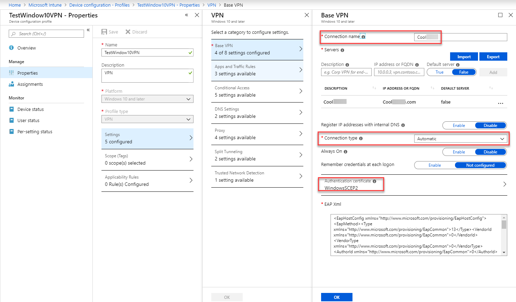516x302 pixels.
Task: Set Remember credentials to Not configured
Action: click(x=480, y=165)
